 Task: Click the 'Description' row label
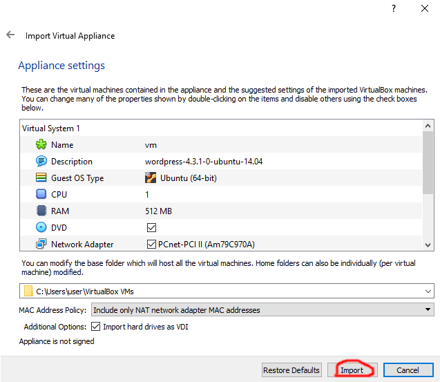[72, 162]
